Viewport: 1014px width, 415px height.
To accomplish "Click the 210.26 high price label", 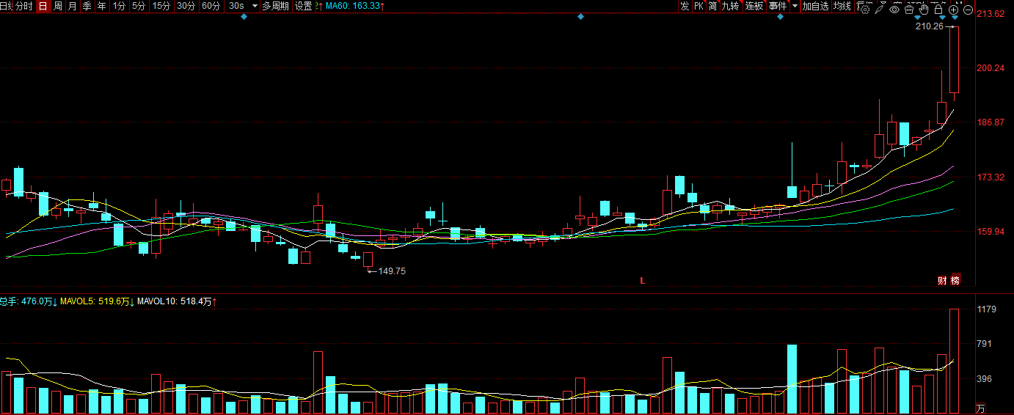I will click(929, 26).
